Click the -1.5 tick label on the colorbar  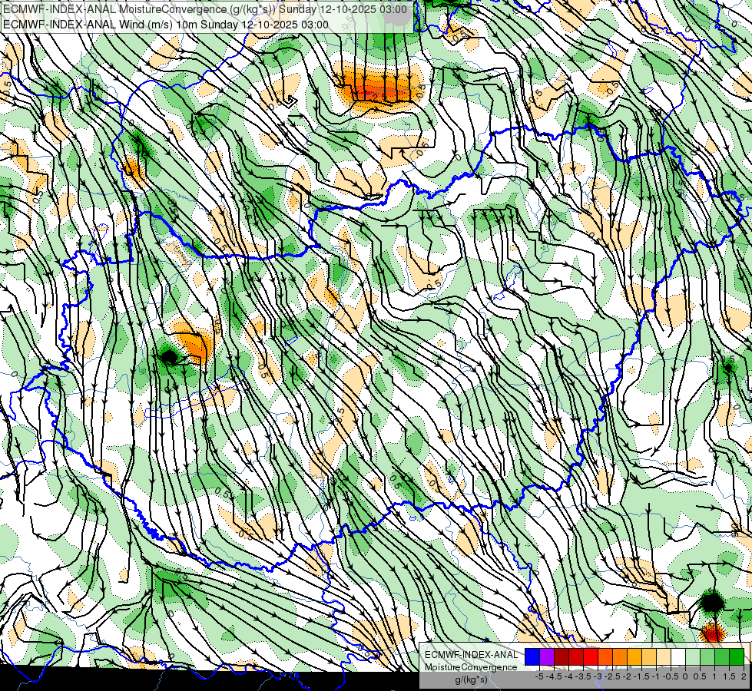[x=641, y=676]
